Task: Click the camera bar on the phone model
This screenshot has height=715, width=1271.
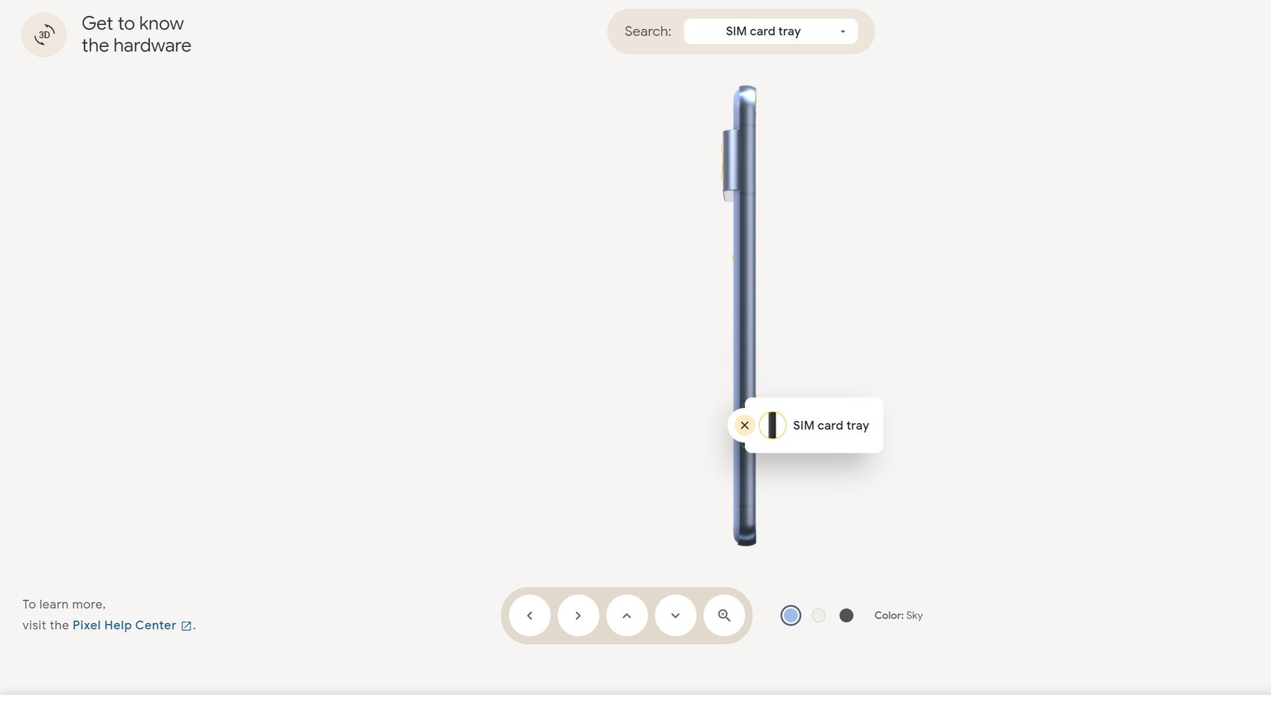Action: pos(730,164)
